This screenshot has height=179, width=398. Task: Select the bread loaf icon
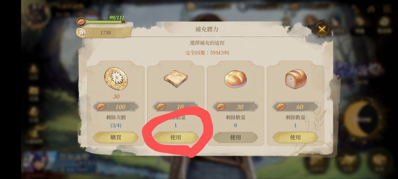[295, 79]
